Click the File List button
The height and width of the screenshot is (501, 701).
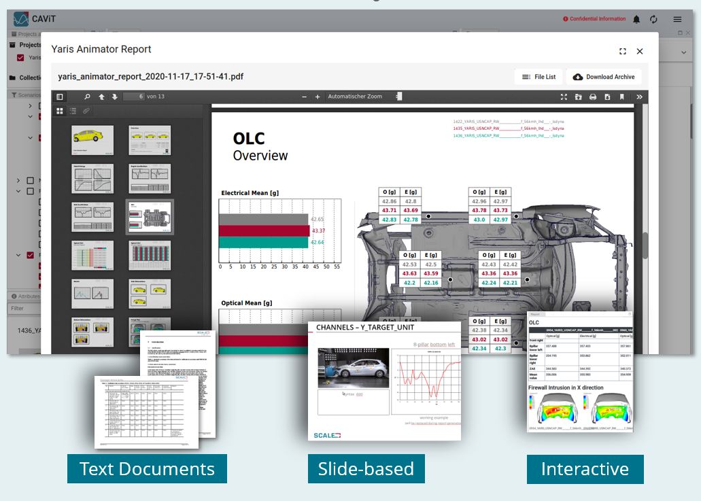pos(538,77)
